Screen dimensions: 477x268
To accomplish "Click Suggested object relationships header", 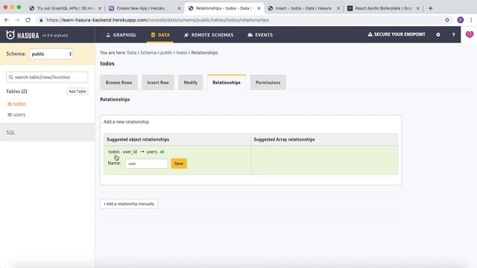I will click(x=138, y=139).
